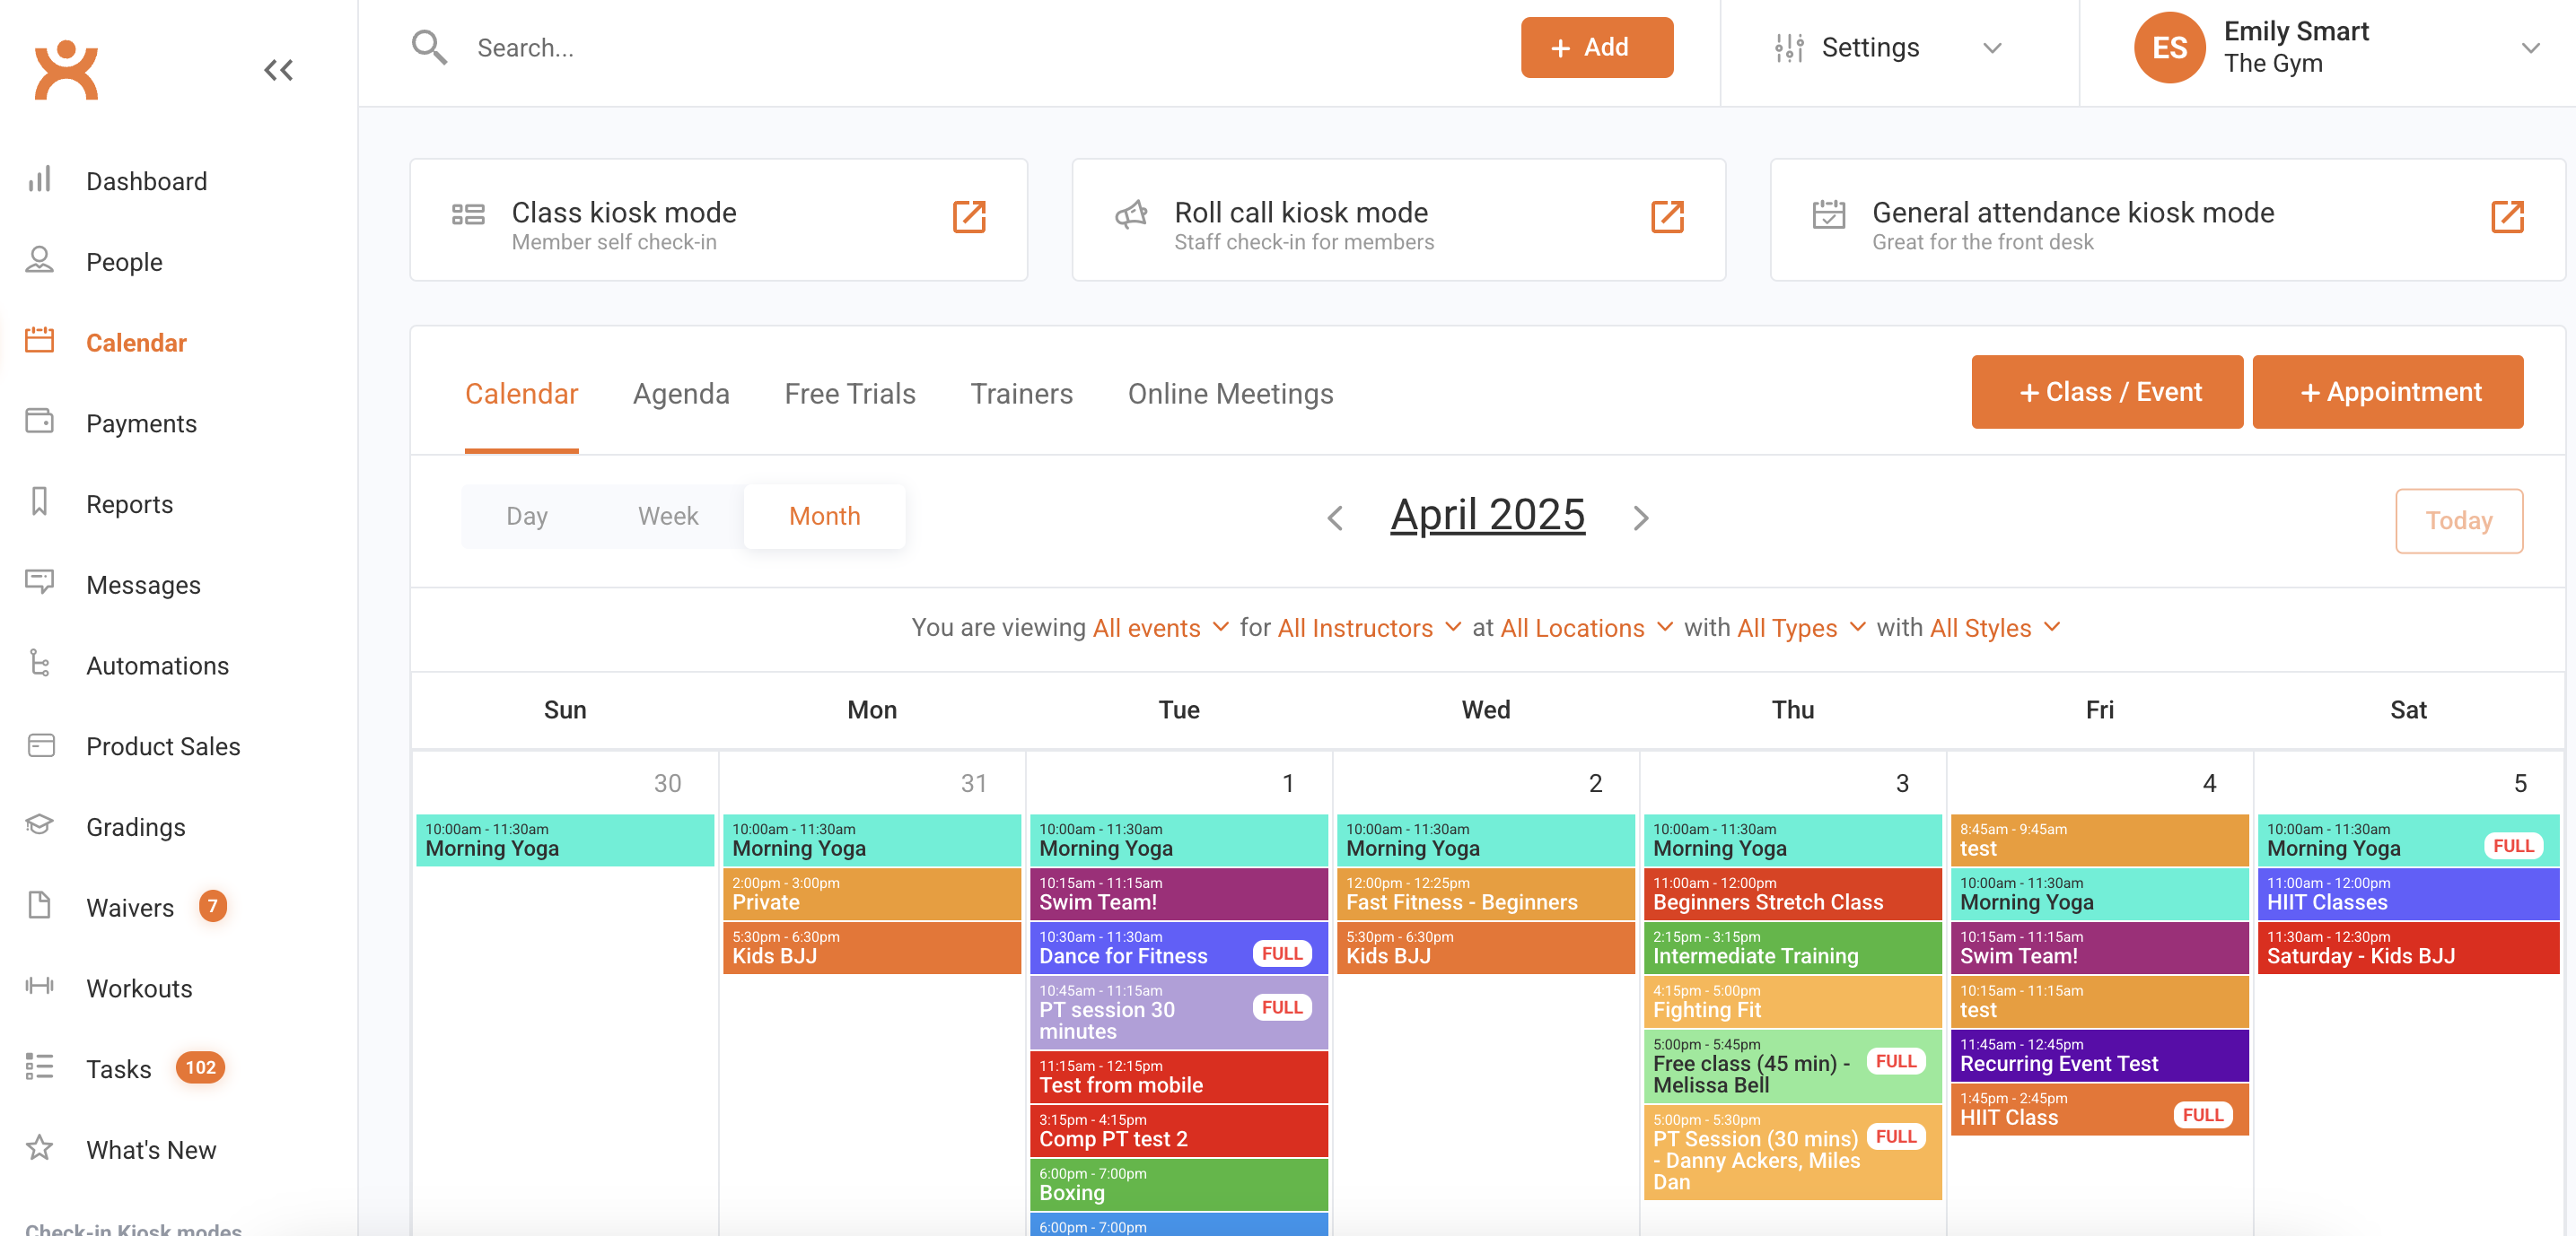Image resolution: width=2576 pixels, height=1236 pixels.
Task: Switch calendar to Week view
Action: pos(668,516)
